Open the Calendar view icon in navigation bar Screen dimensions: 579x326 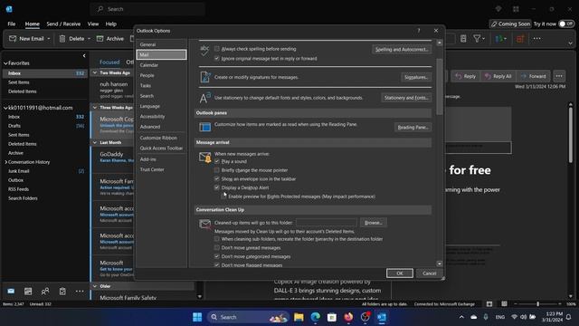28,292
